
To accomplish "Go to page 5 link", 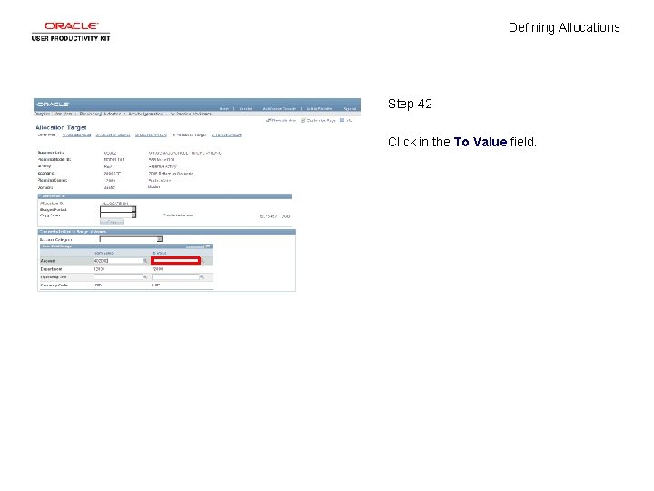I will coord(226,135).
